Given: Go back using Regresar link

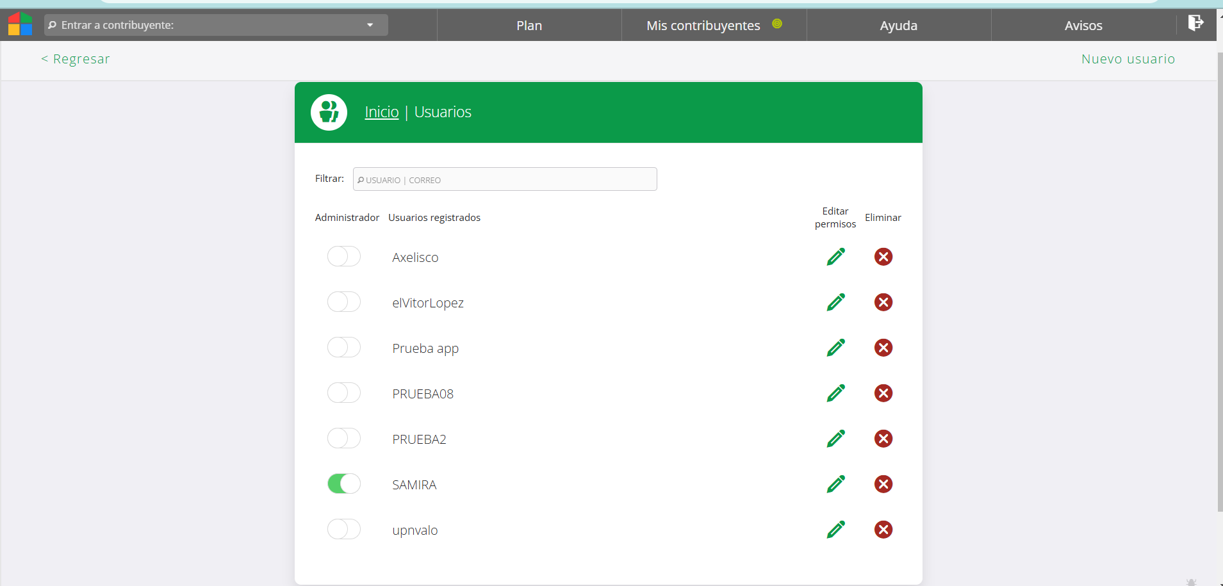Looking at the screenshot, I should tap(76, 59).
